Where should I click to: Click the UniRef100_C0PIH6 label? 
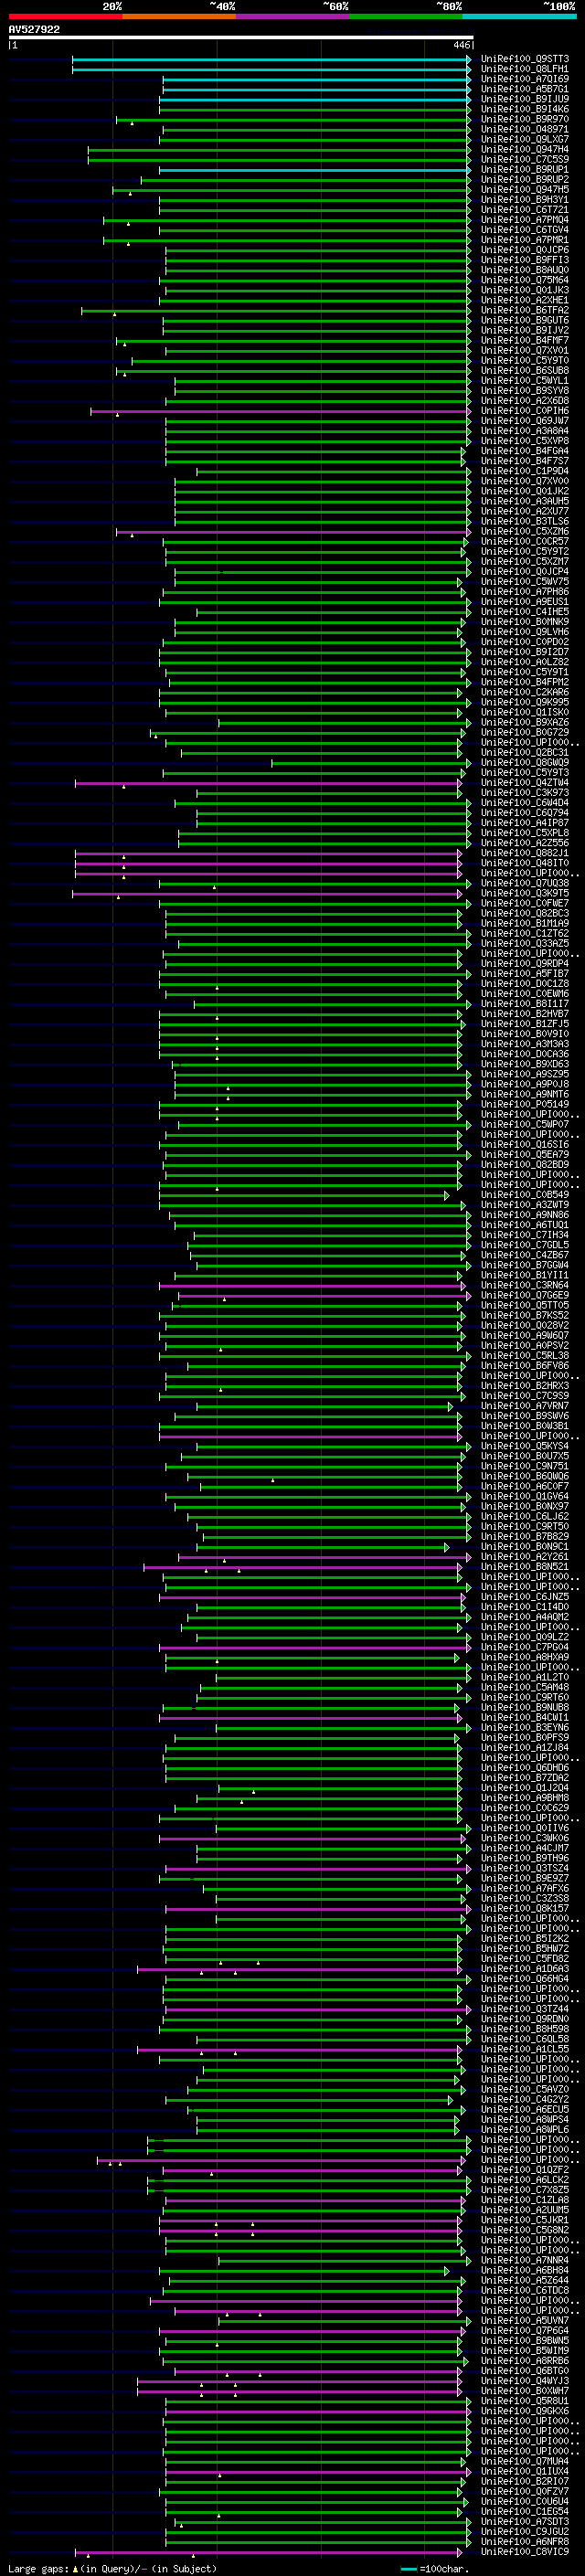pos(524,411)
